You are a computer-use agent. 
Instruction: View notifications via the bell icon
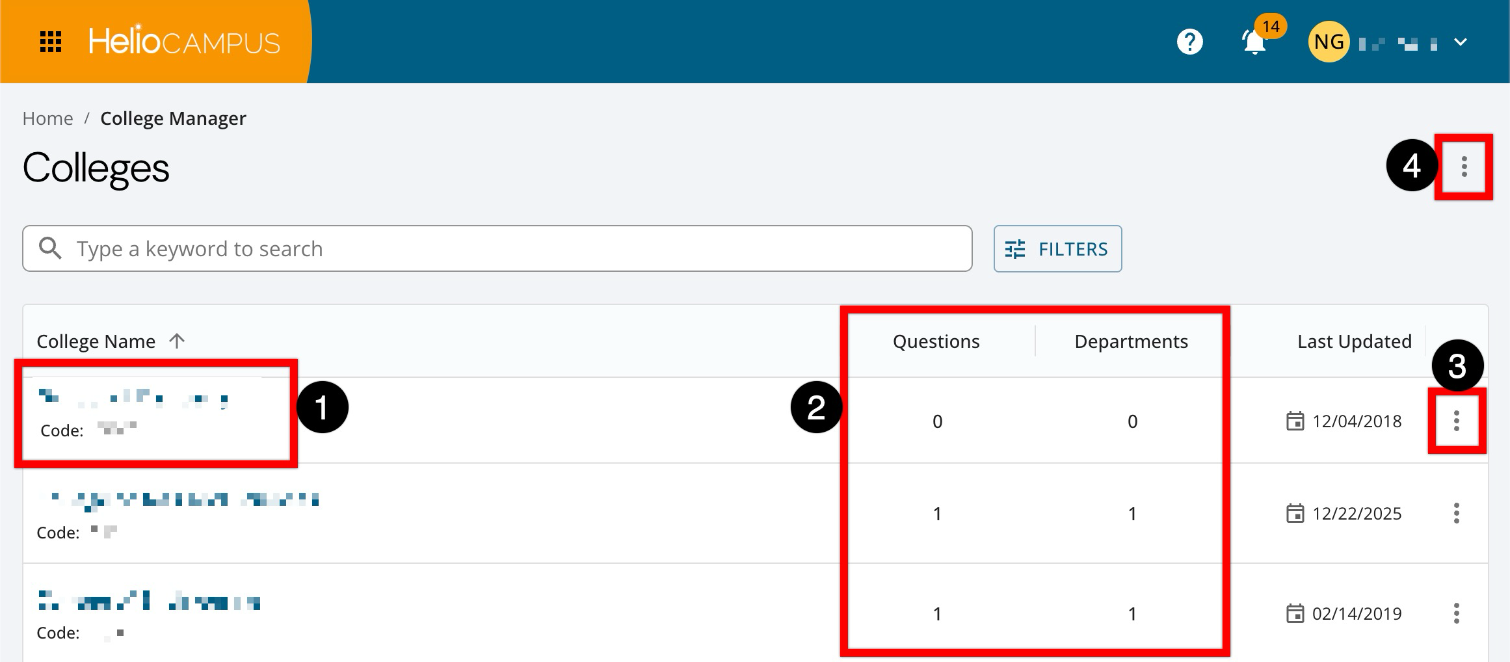pos(1254,43)
